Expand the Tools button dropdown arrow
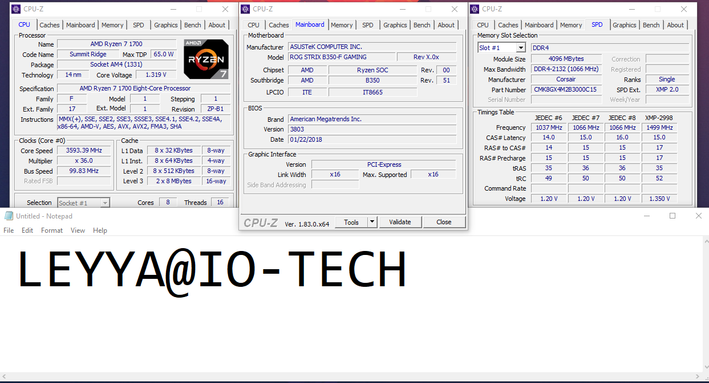This screenshot has width=709, height=383. [372, 223]
